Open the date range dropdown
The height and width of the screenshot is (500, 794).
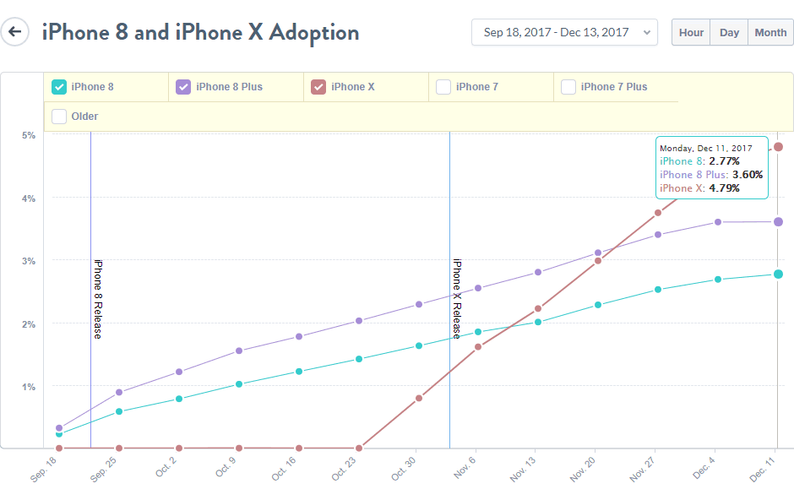564,31
